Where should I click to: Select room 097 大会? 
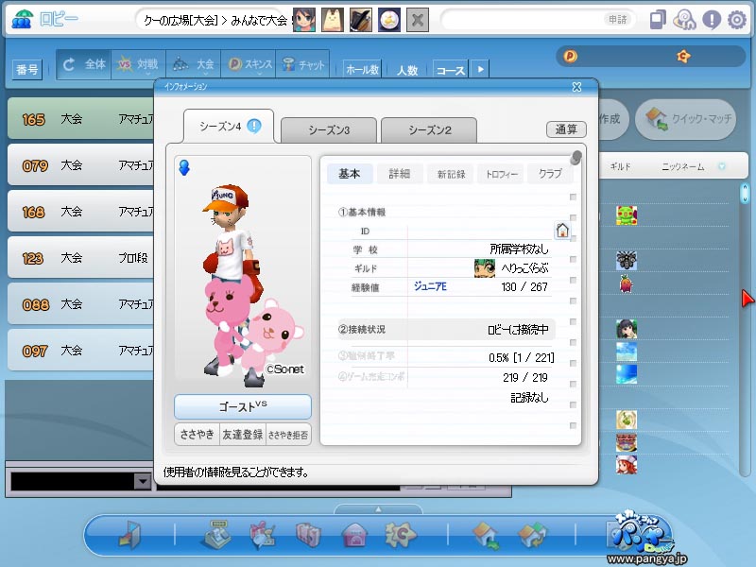point(81,351)
